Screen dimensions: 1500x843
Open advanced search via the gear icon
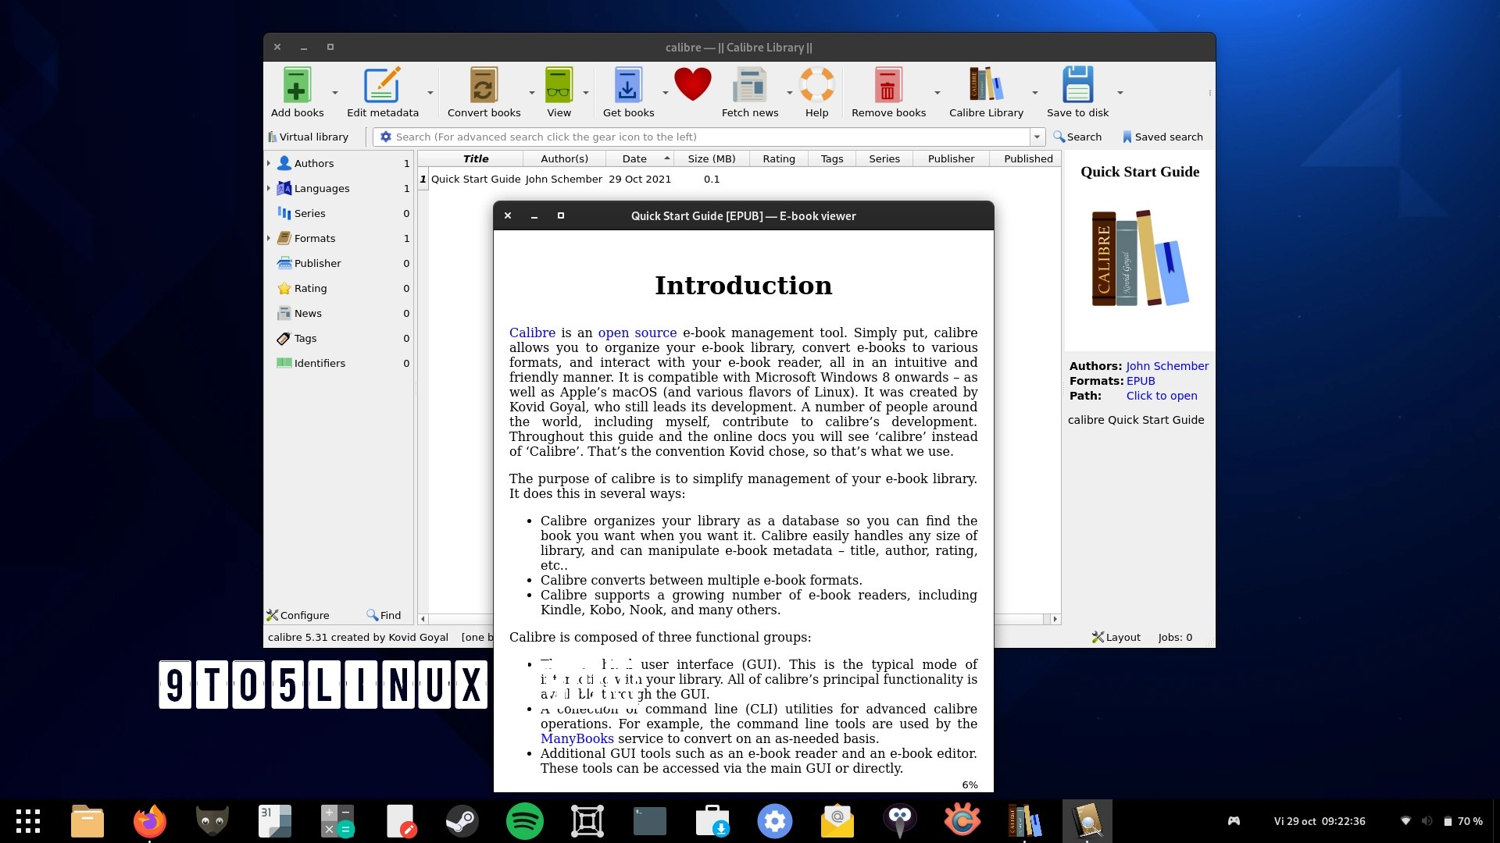click(386, 137)
